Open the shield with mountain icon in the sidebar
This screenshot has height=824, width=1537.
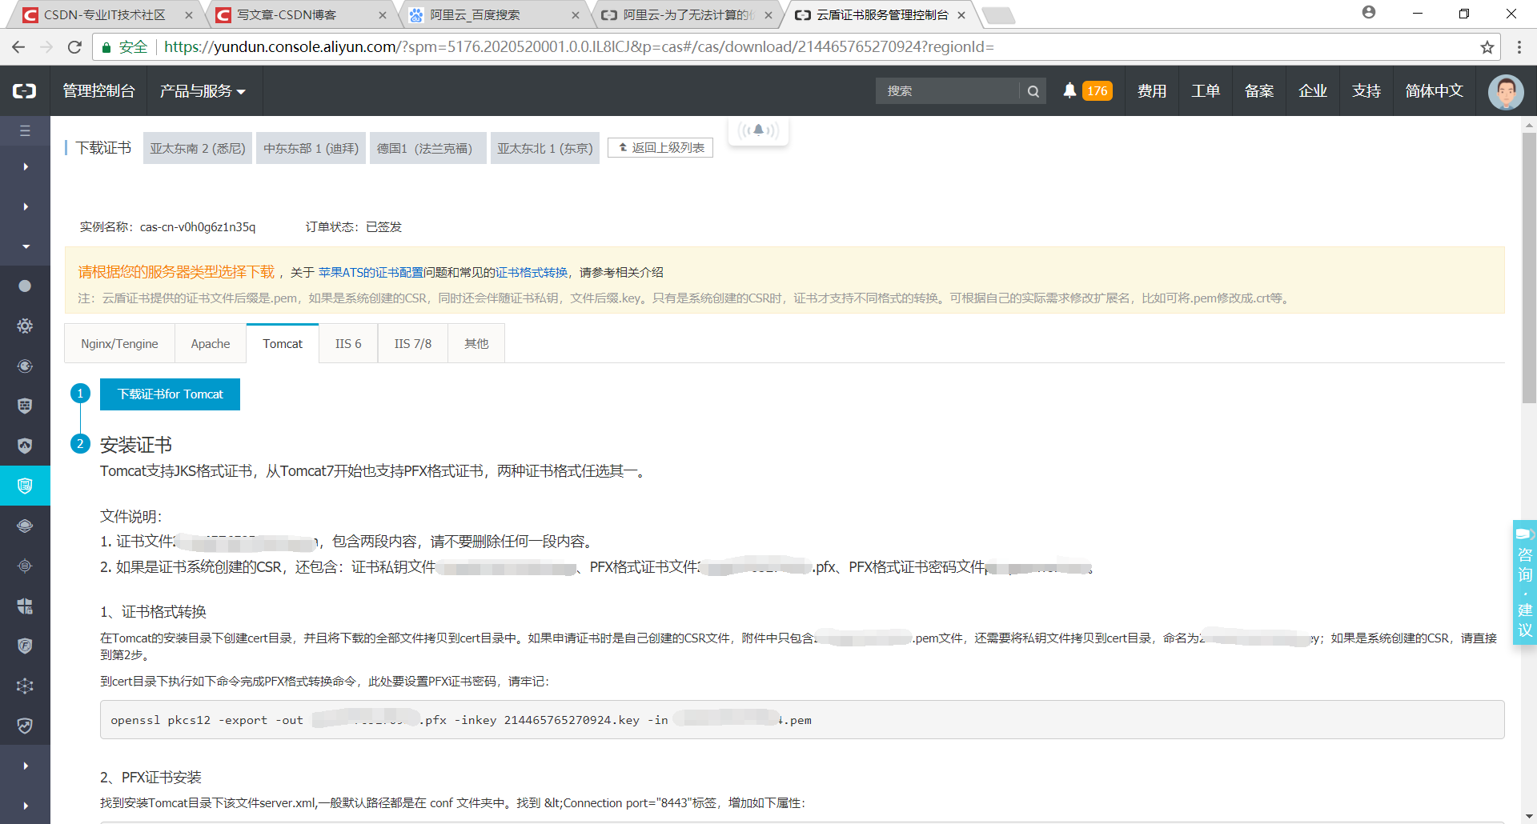[x=25, y=446]
